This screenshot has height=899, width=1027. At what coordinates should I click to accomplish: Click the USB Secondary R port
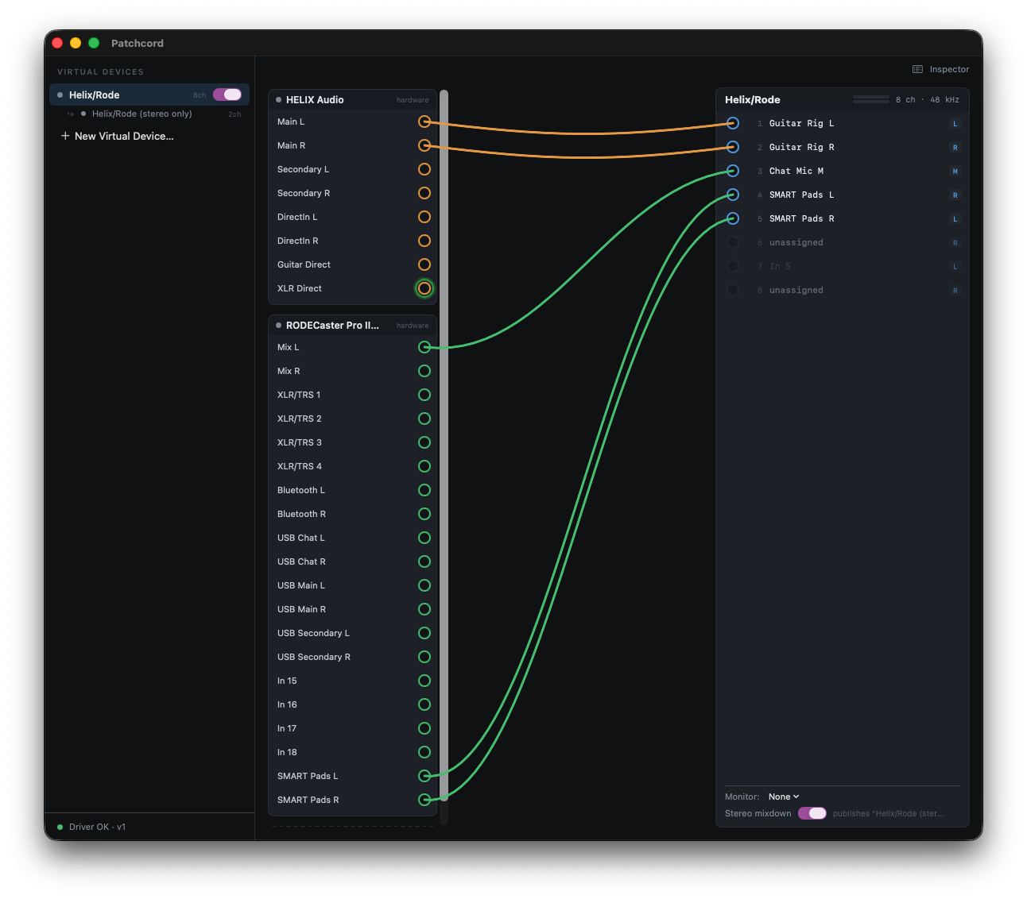point(424,657)
